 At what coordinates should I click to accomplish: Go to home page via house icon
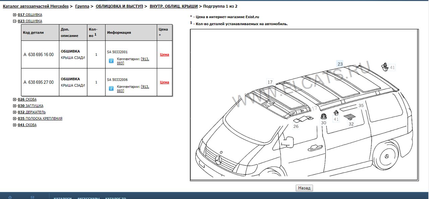pyautogui.click(x=10, y=197)
